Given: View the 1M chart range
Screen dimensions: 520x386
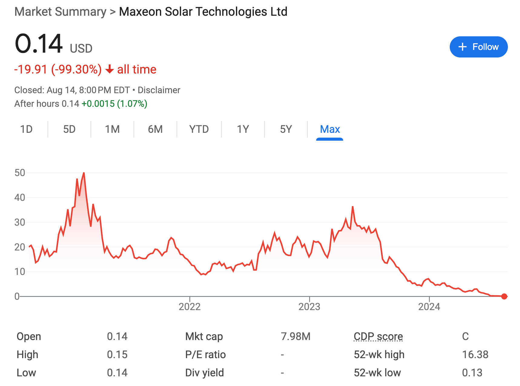Looking at the screenshot, I should (112, 129).
